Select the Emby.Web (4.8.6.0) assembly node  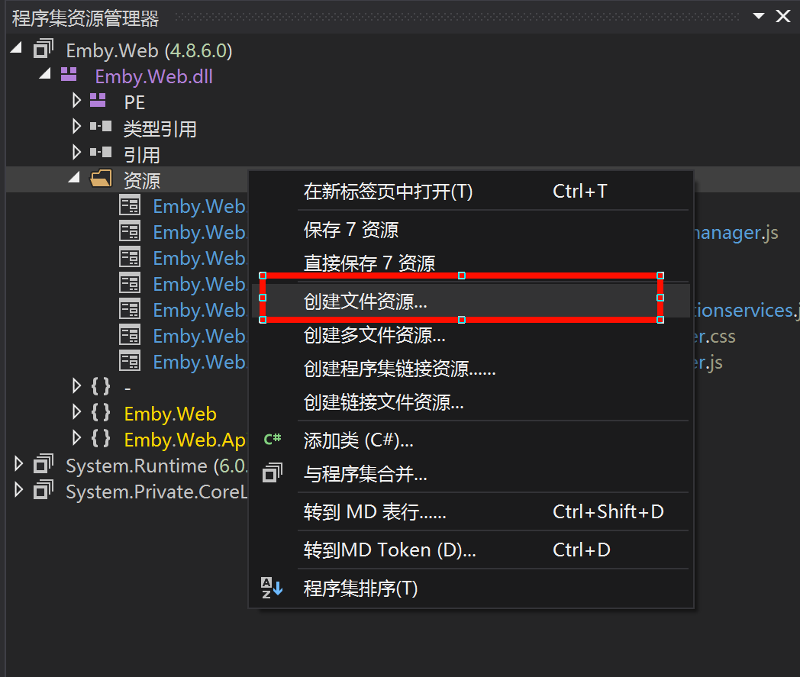pyautogui.click(x=149, y=50)
